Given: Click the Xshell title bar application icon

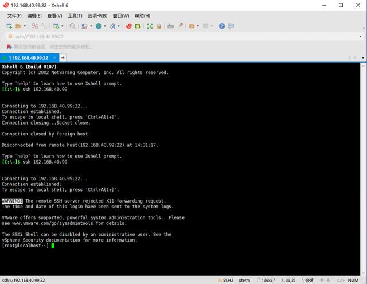Looking at the screenshot, I should click(6, 5).
